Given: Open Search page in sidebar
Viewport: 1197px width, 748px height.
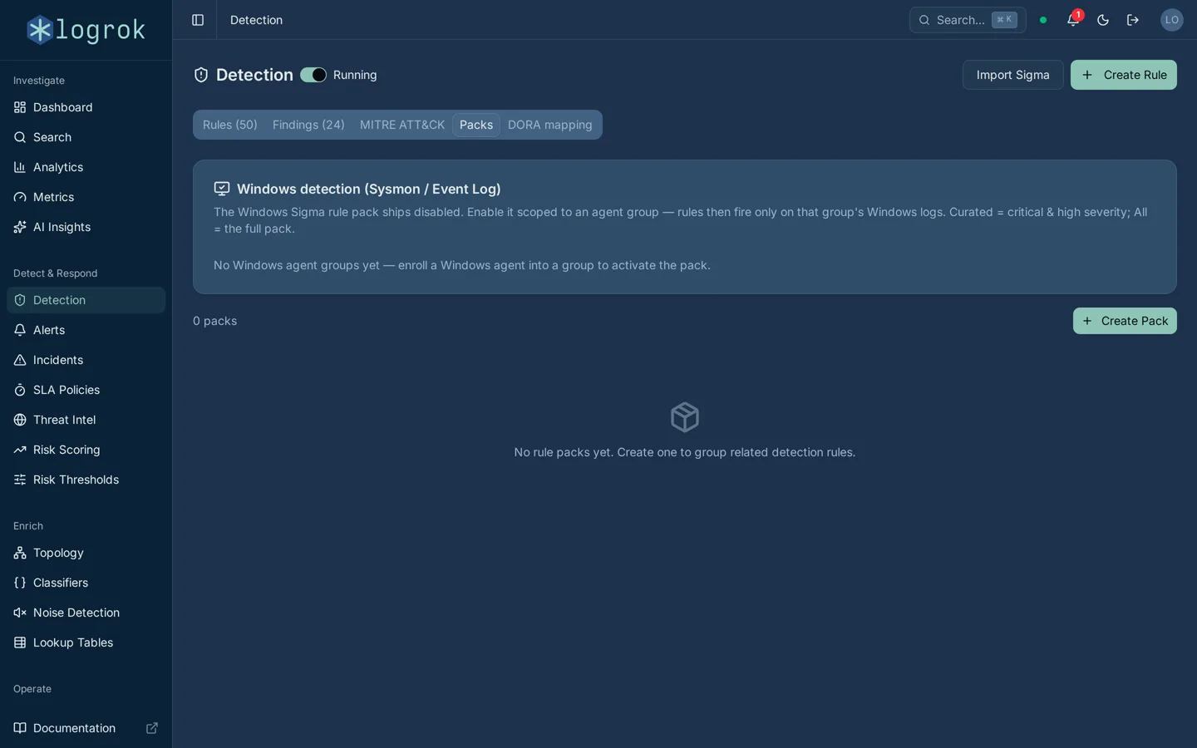Looking at the screenshot, I should (x=86, y=137).
